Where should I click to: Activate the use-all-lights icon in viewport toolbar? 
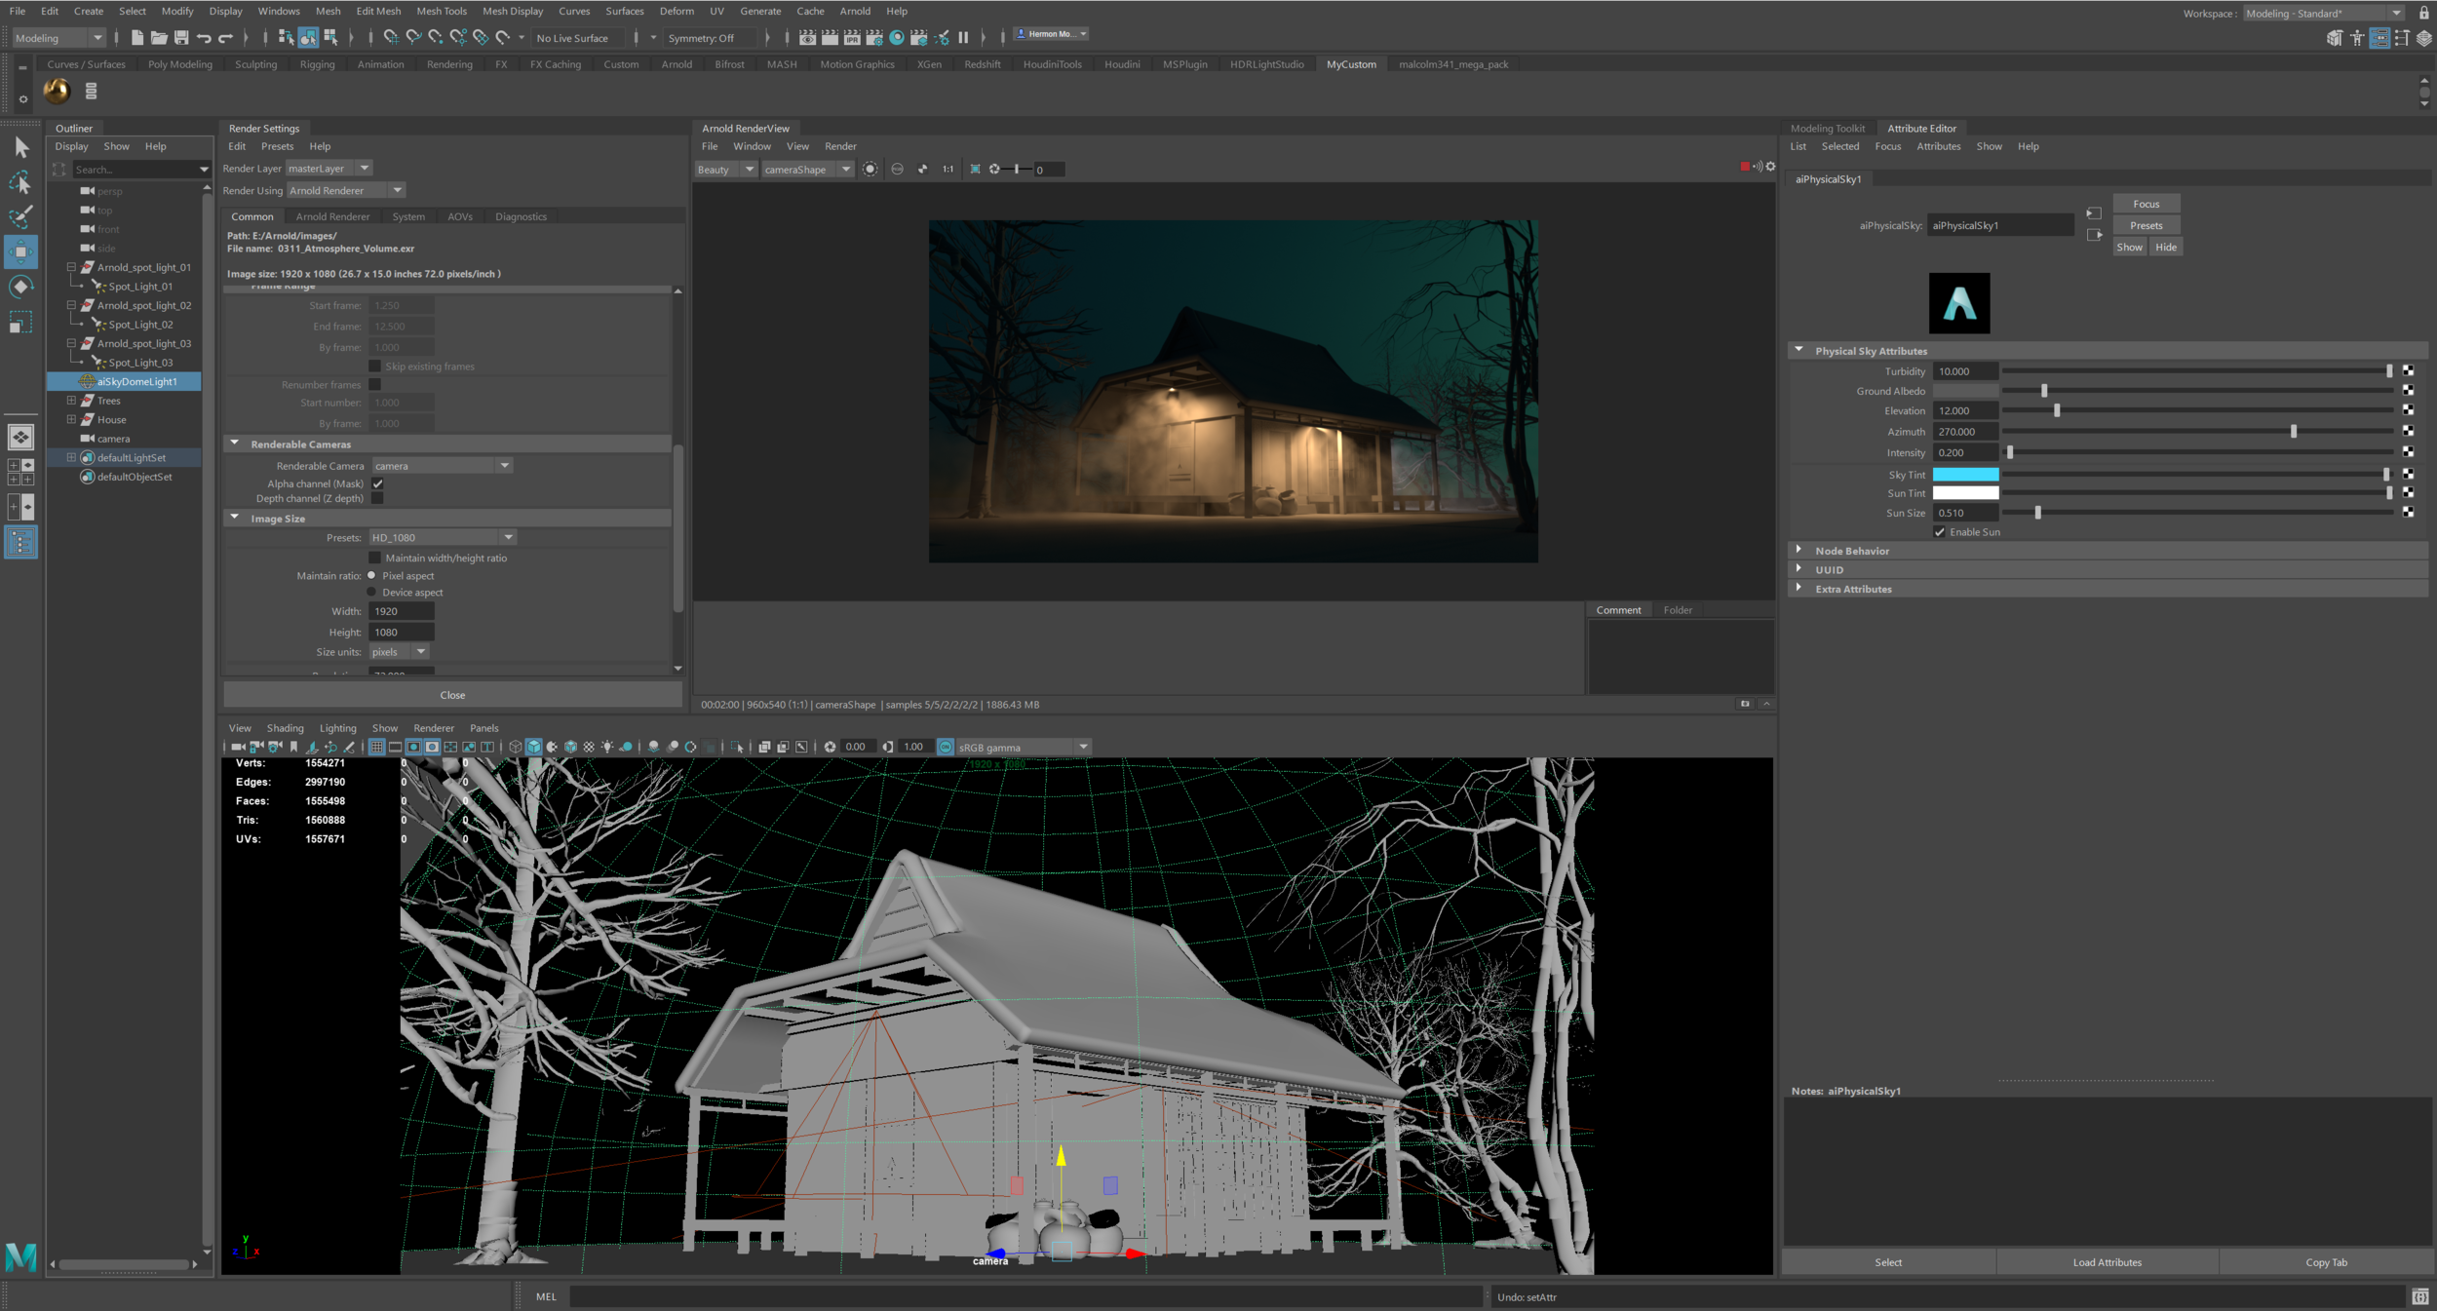(x=607, y=747)
